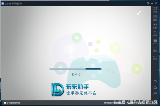Screen dimensions: 160x106
Task: Click the 全屏 fullscreen icon
Action: 155,10
